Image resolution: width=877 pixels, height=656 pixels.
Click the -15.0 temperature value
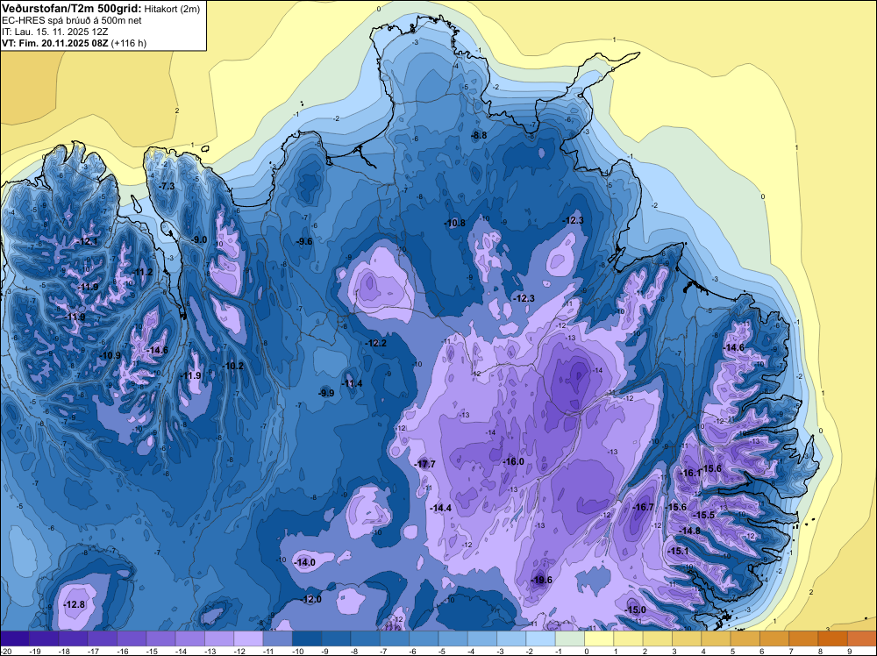635,610
